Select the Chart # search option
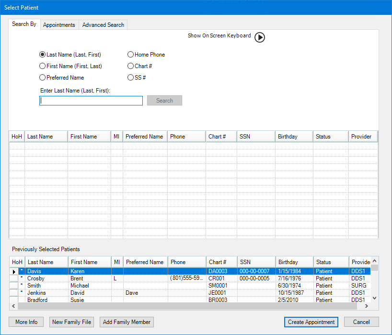Image resolution: width=392 pixels, height=335 pixels. [x=130, y=66]
